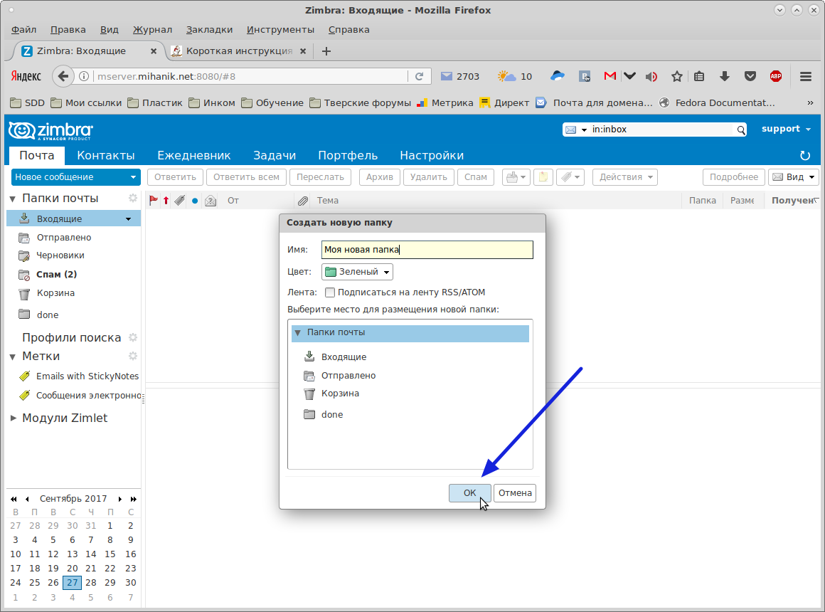Go to next year in mini calendar
The height and width of the screenshot is (612, 825).
coord(134,499)
